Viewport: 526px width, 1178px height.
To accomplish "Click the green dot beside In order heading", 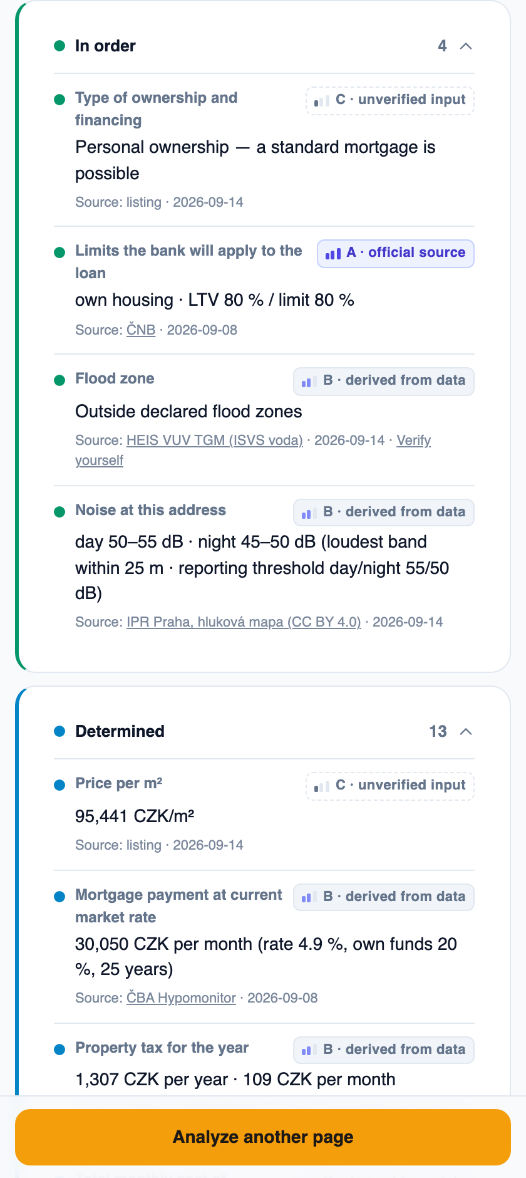I will (59, 46).
